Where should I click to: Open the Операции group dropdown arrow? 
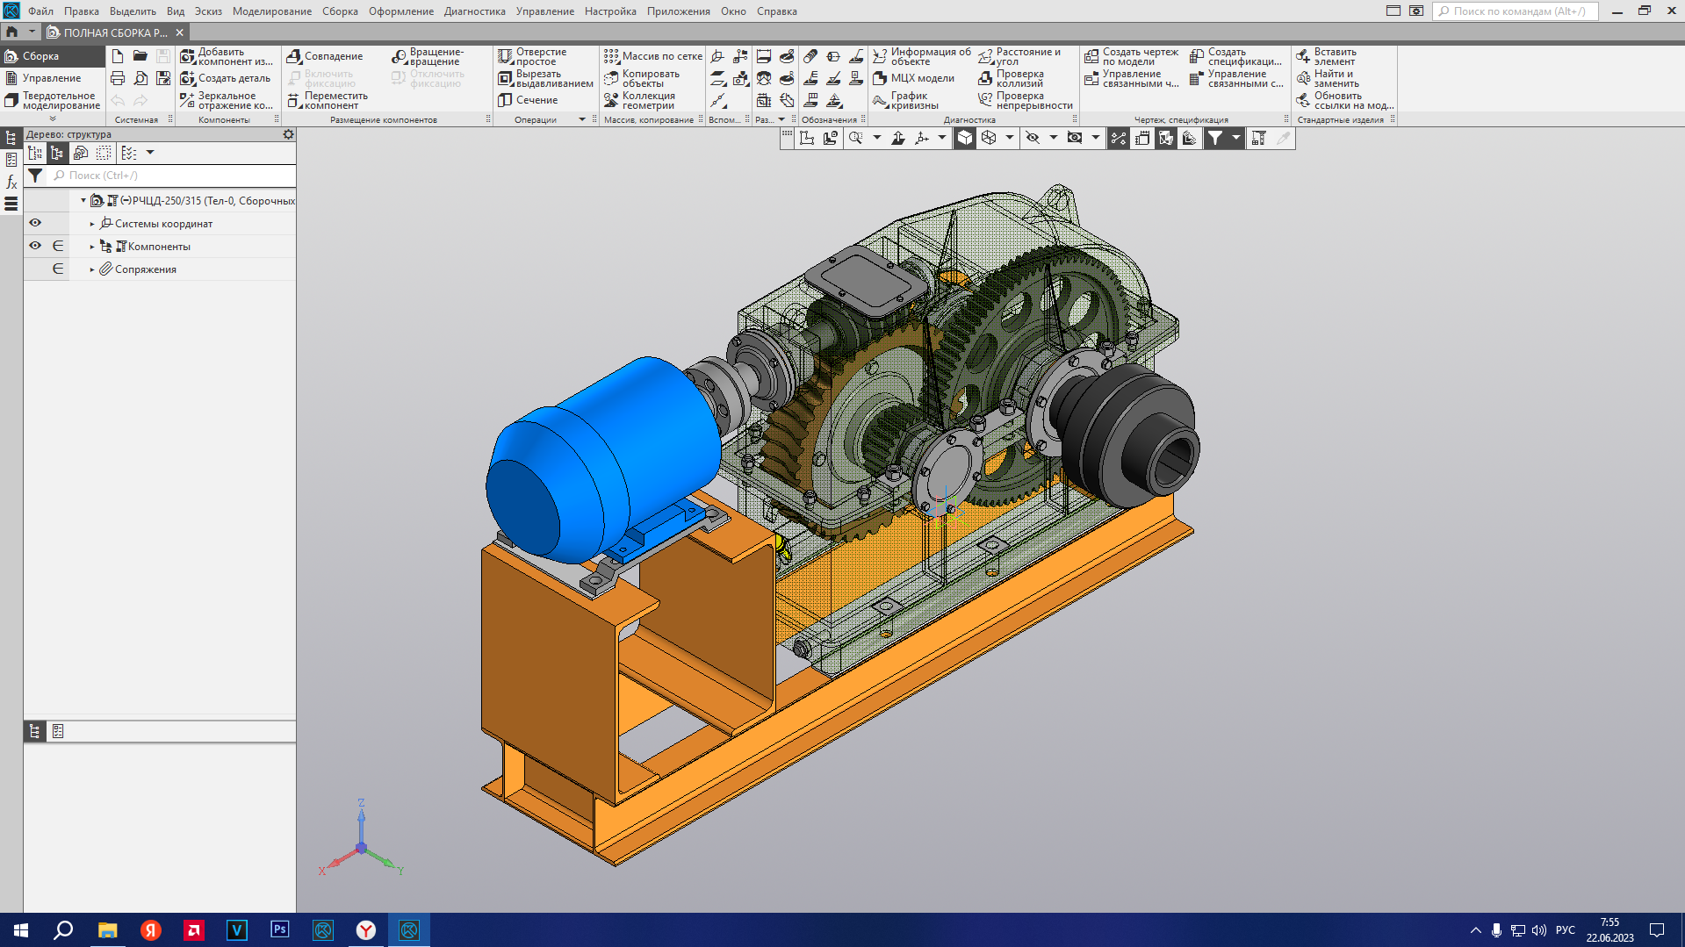click(x=581, y=119)
